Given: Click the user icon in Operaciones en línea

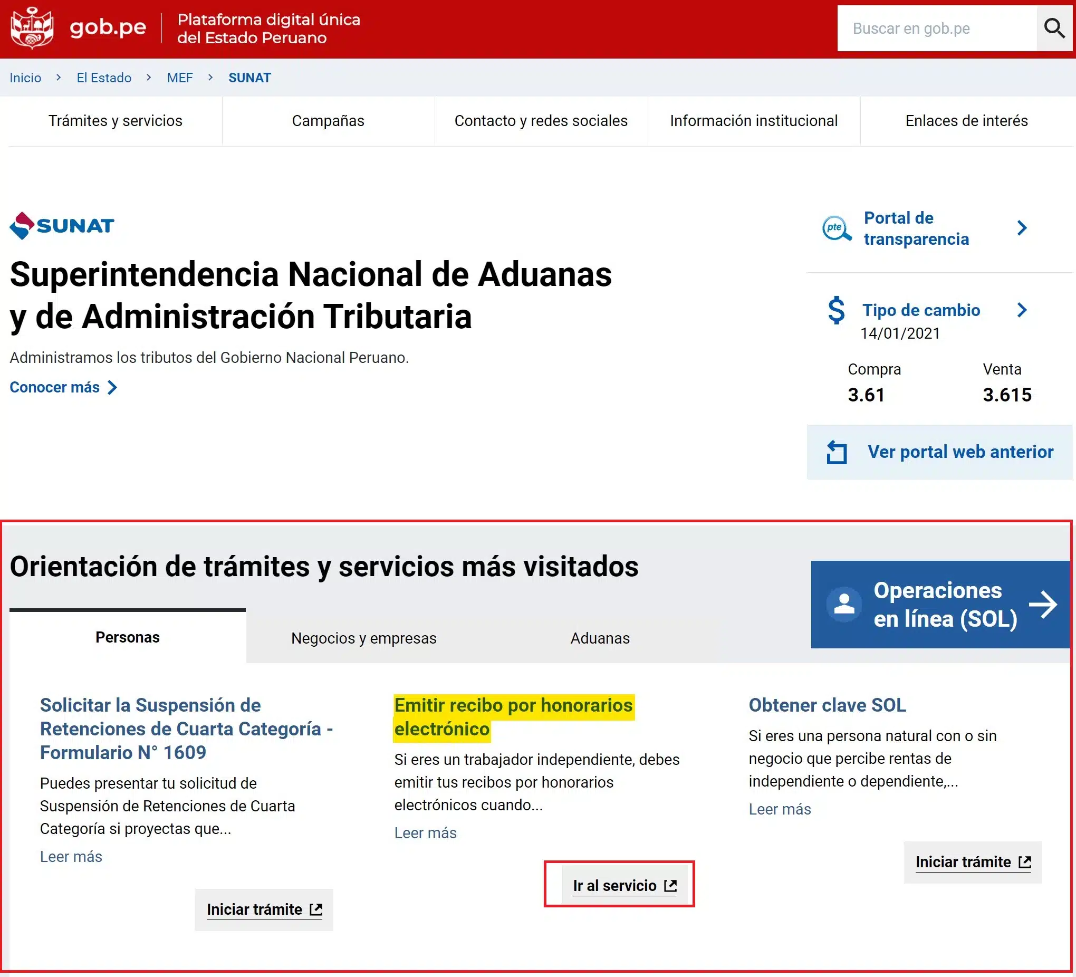Looking at the screenshot, I should point(844,605).
